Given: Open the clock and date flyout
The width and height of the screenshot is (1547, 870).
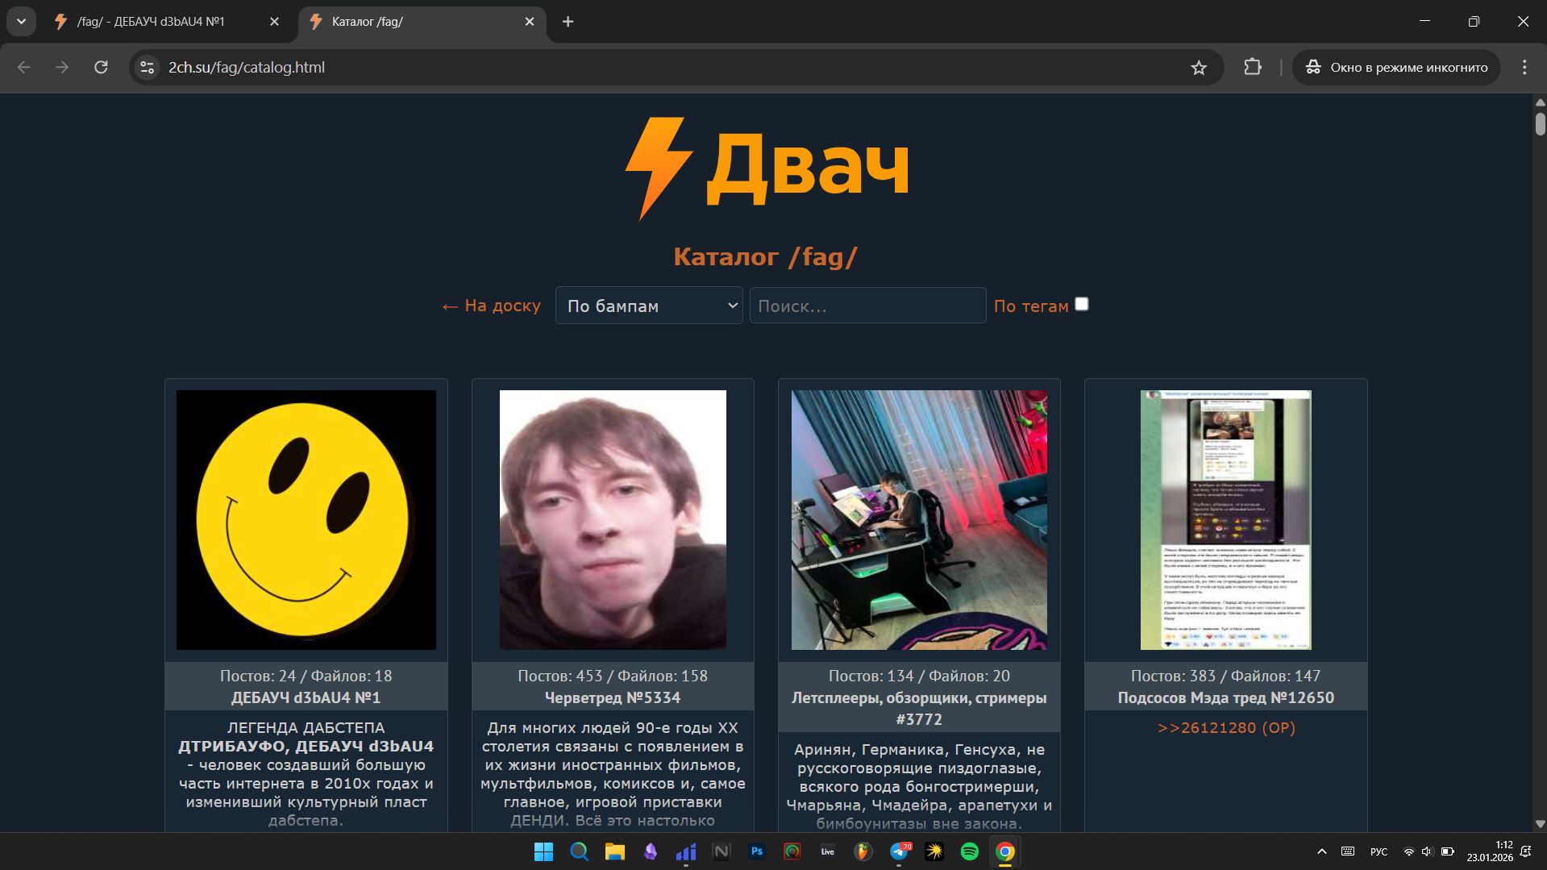Looking at the screenshot, I should click(x=1490, y=851).
